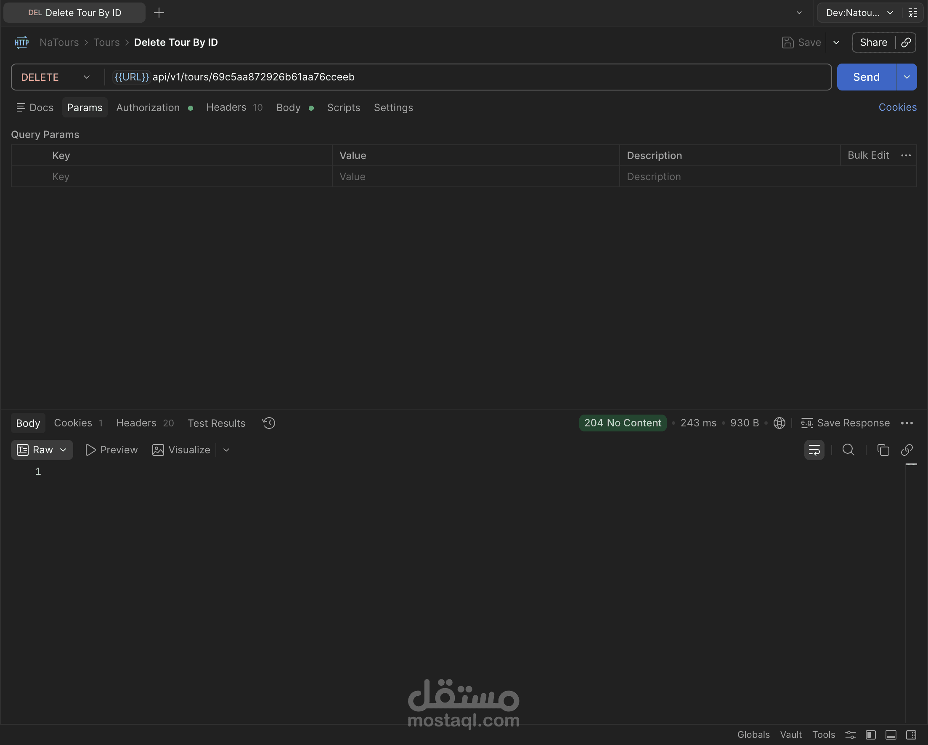Toggle the bottom console pane icon
928x745 pixels.
(891, 734)
